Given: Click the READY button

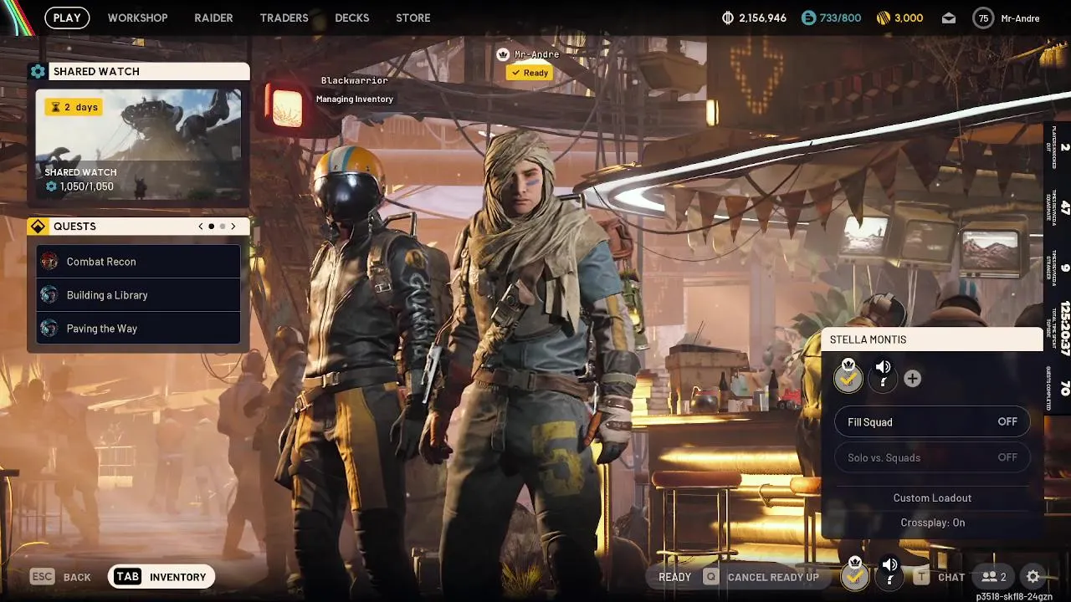Looking at the screenshot, I should 674,577.
